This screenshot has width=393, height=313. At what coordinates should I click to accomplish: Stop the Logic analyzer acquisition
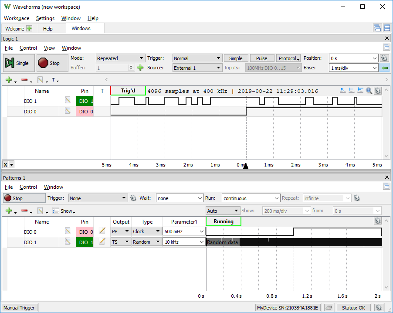[x=52, y=63]
